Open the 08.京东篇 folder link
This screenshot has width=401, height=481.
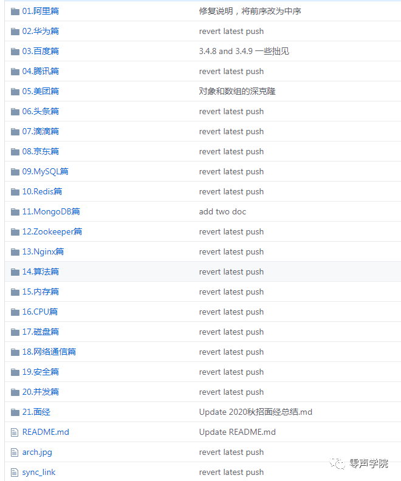41,151
